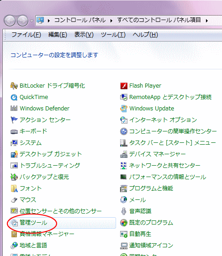Click the RemoteApp とデスクトップ接続 icon
The width and height of the screenshot is (222, 256).
[x=124, y=97]
